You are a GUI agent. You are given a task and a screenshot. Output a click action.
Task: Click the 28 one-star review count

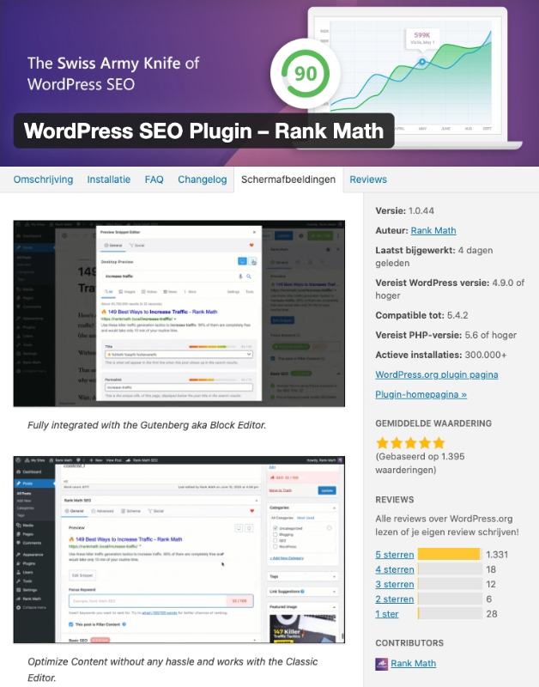tap(492, 614)
